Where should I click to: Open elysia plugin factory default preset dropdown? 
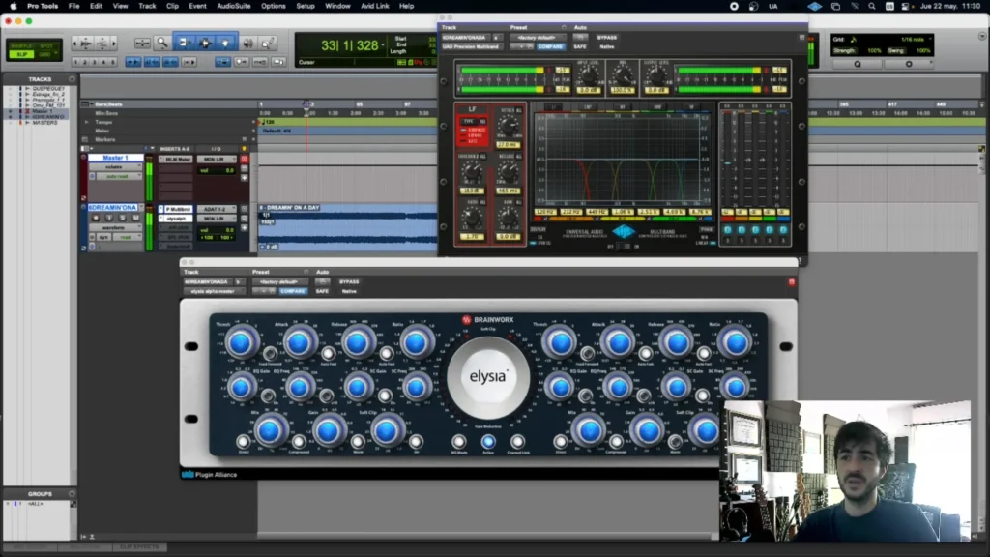click(x=279, y=282)
